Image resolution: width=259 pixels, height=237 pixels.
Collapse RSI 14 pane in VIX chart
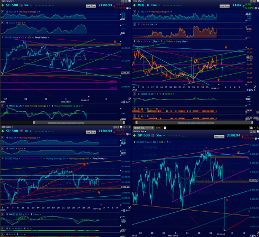(134, 12)
